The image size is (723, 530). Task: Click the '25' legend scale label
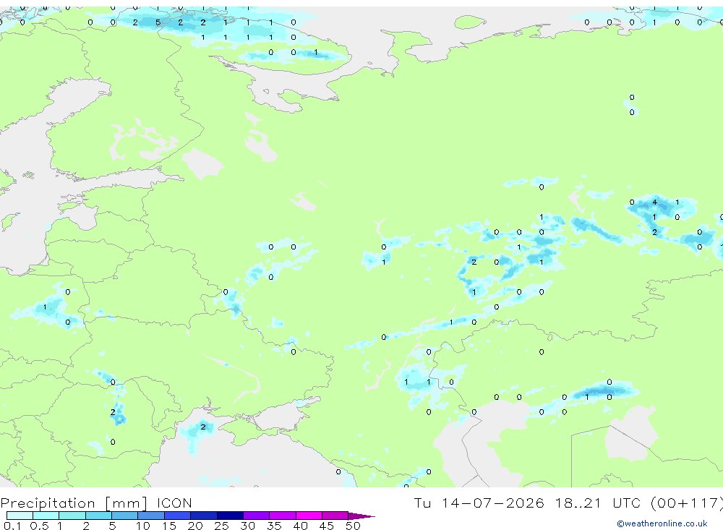pos(221,526)
